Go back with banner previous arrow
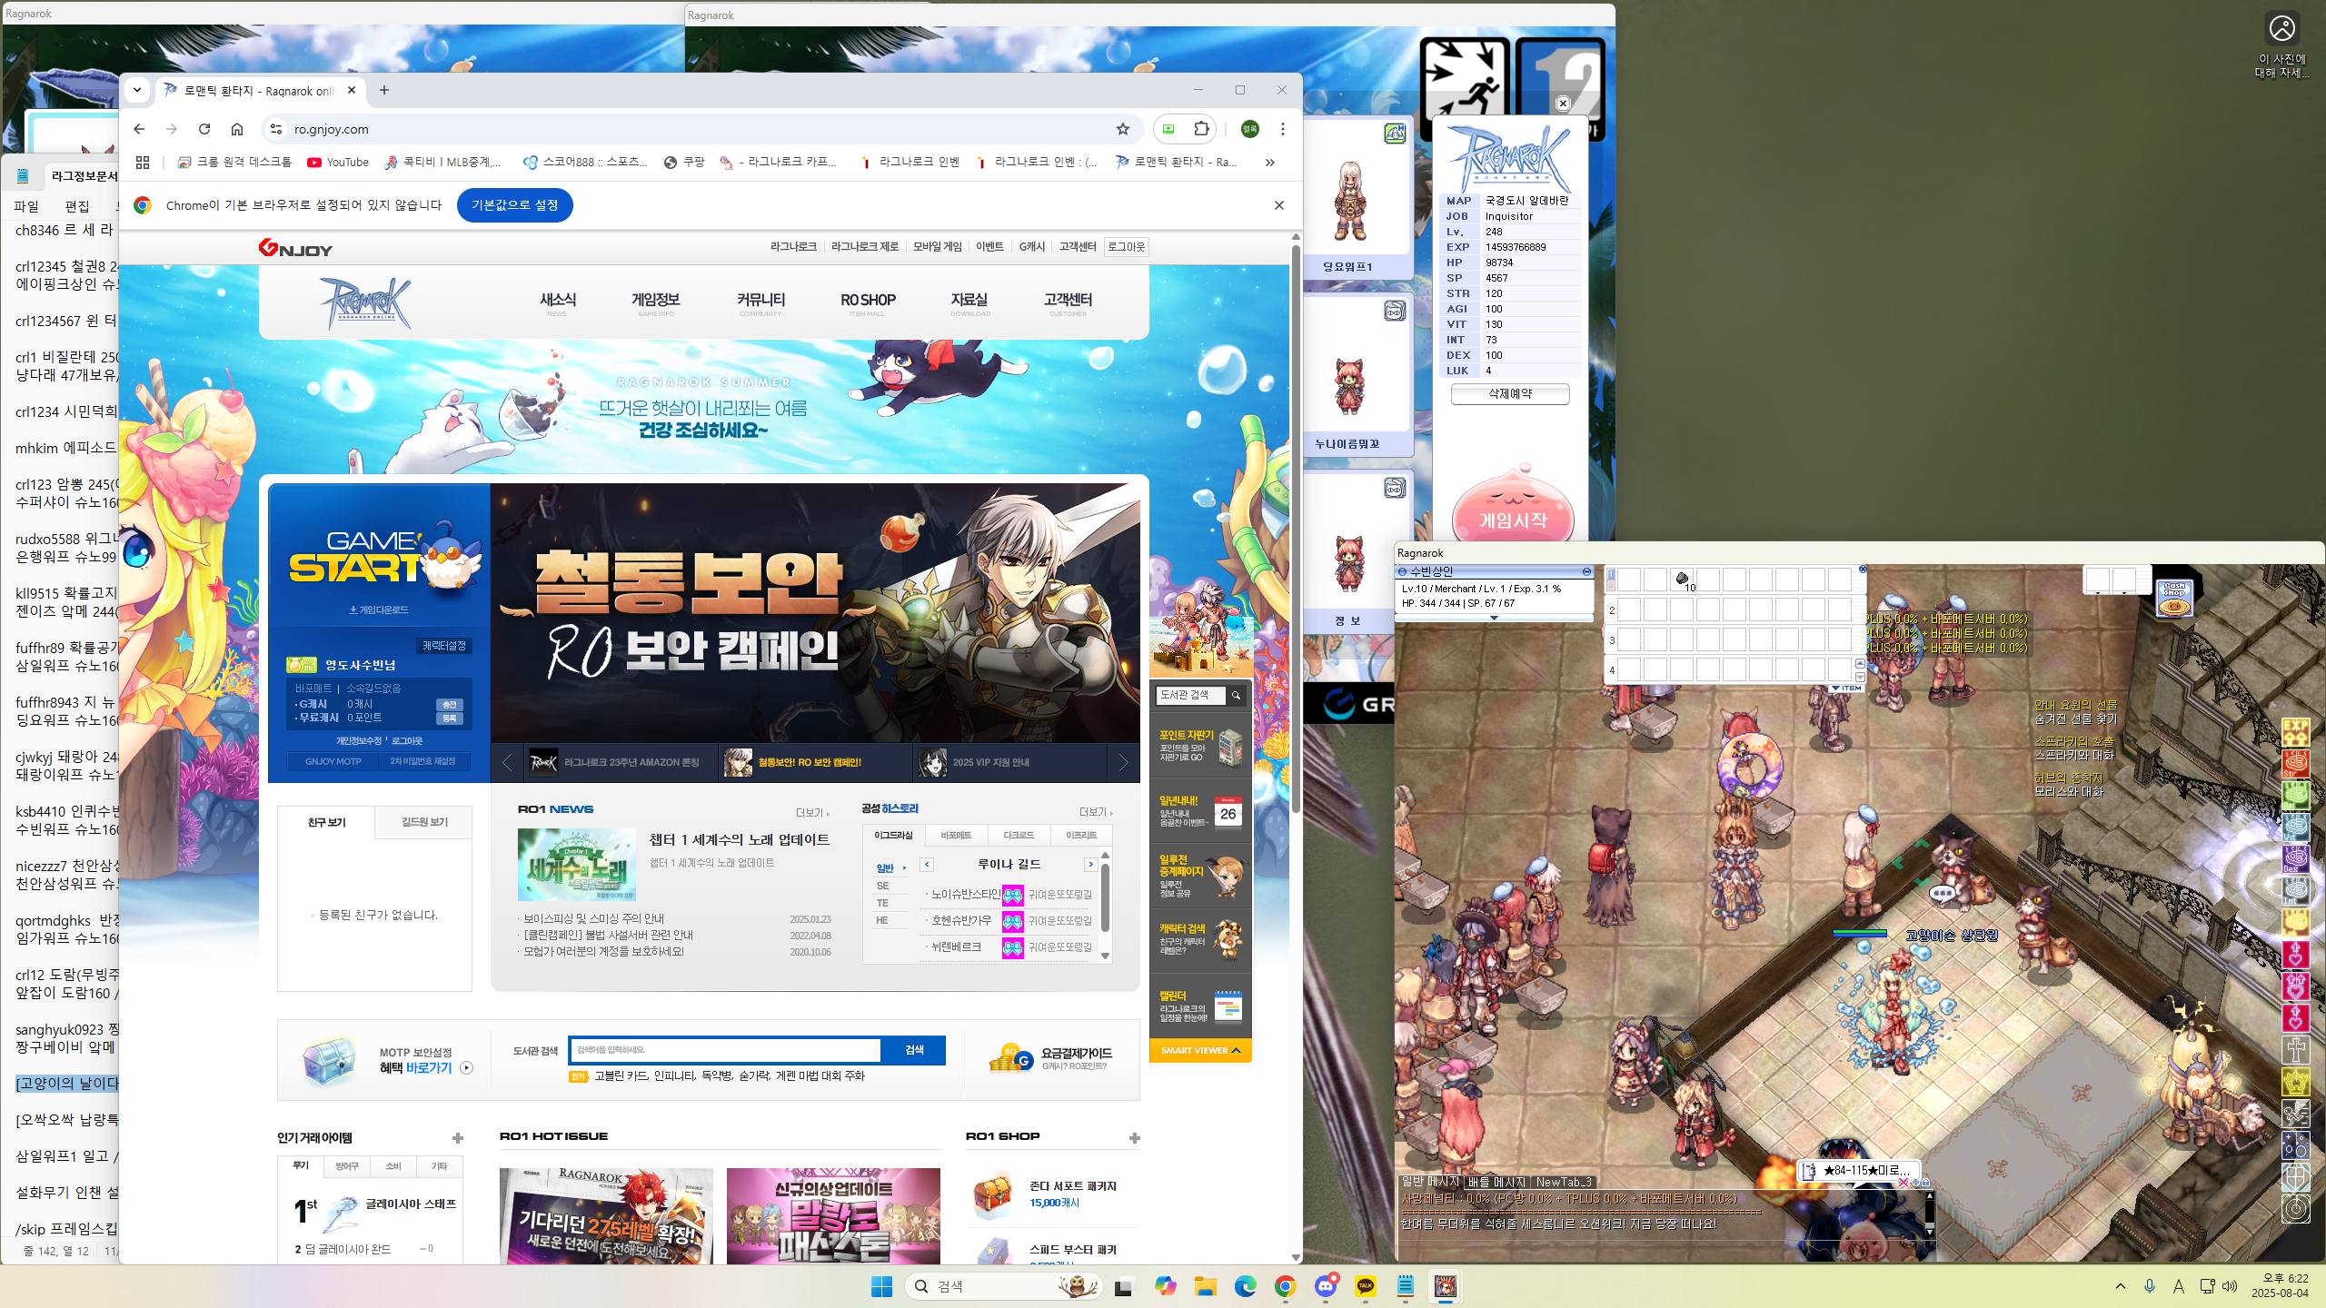Viewport: 2326px width, 1308px height. coord(507,763)
